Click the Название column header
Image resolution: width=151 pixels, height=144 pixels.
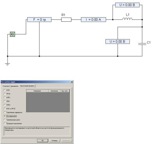[x=37, y=91]
